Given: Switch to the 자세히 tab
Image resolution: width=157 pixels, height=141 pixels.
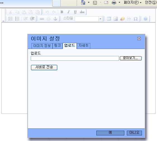Looking at the screenshot, I should coord(84,46).
